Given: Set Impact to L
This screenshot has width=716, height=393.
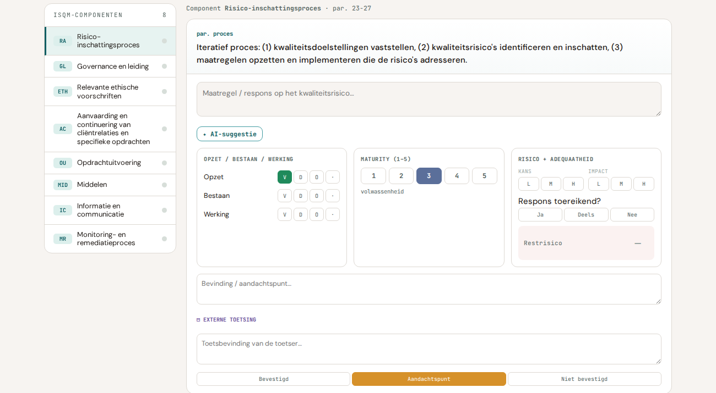Looking at the screenshot, I should click(599, 184).
